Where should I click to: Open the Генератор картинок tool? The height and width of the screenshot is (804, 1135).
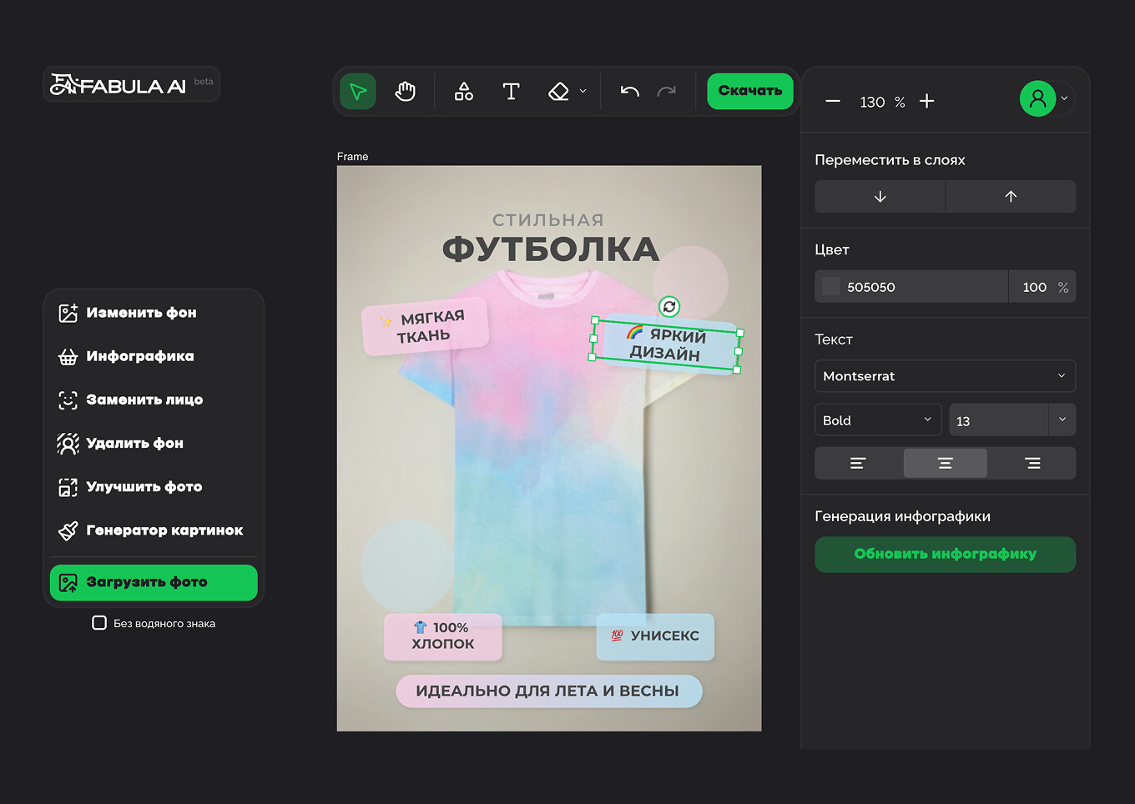point(164,530)
